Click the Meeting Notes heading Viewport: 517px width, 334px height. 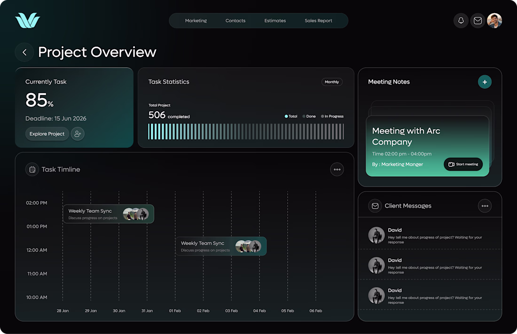389,82
